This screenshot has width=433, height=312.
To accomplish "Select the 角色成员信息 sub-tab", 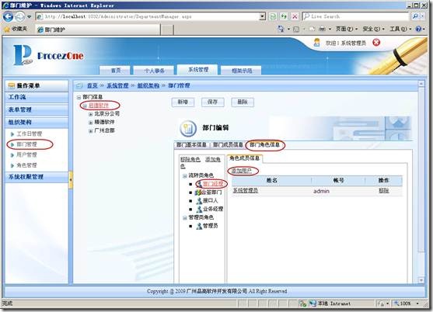I will pos(245,158).
